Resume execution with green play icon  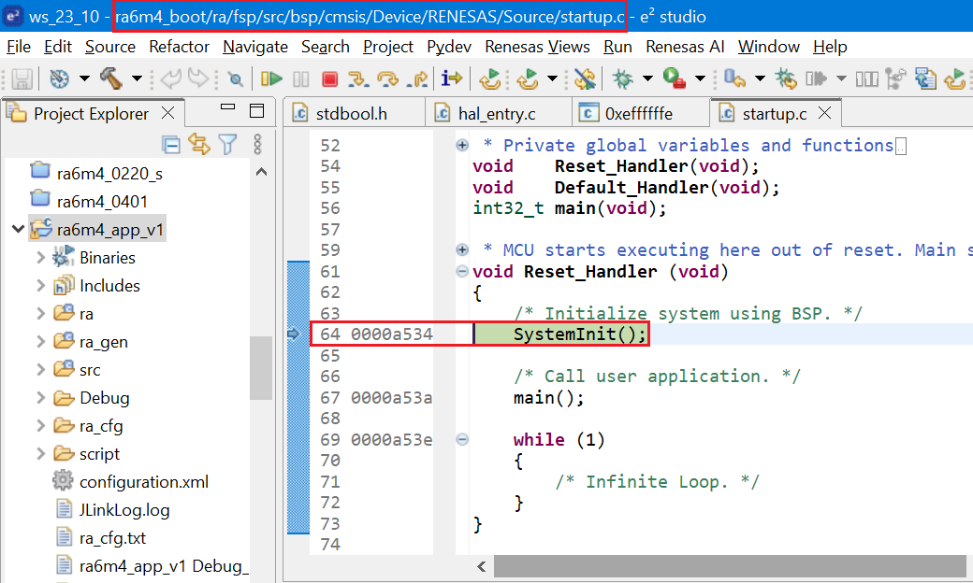coord(271,78)
